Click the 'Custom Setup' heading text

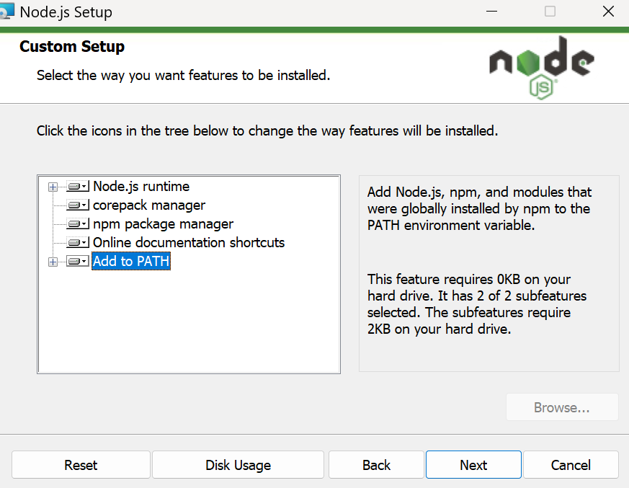[x=72, y=47]
